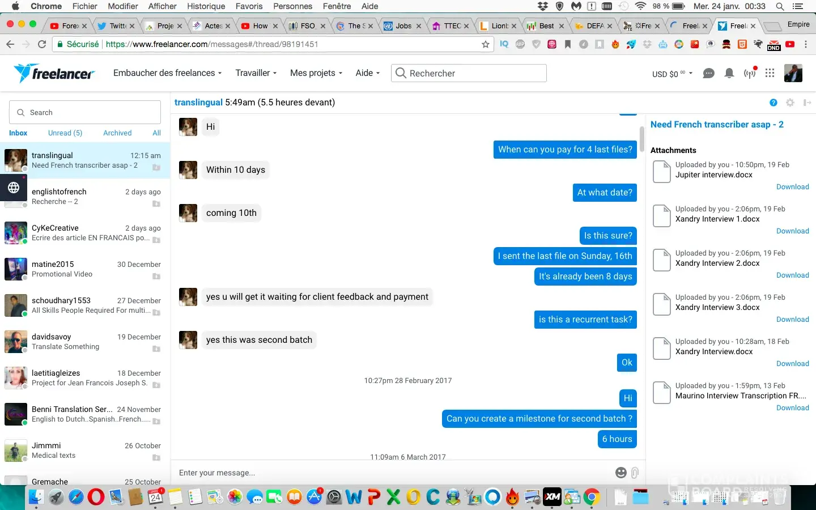Image resolution: width=816 pixels, height=510 pixels.
Task: Open the Need French transcriber asap project link
Action: [717, 125]
